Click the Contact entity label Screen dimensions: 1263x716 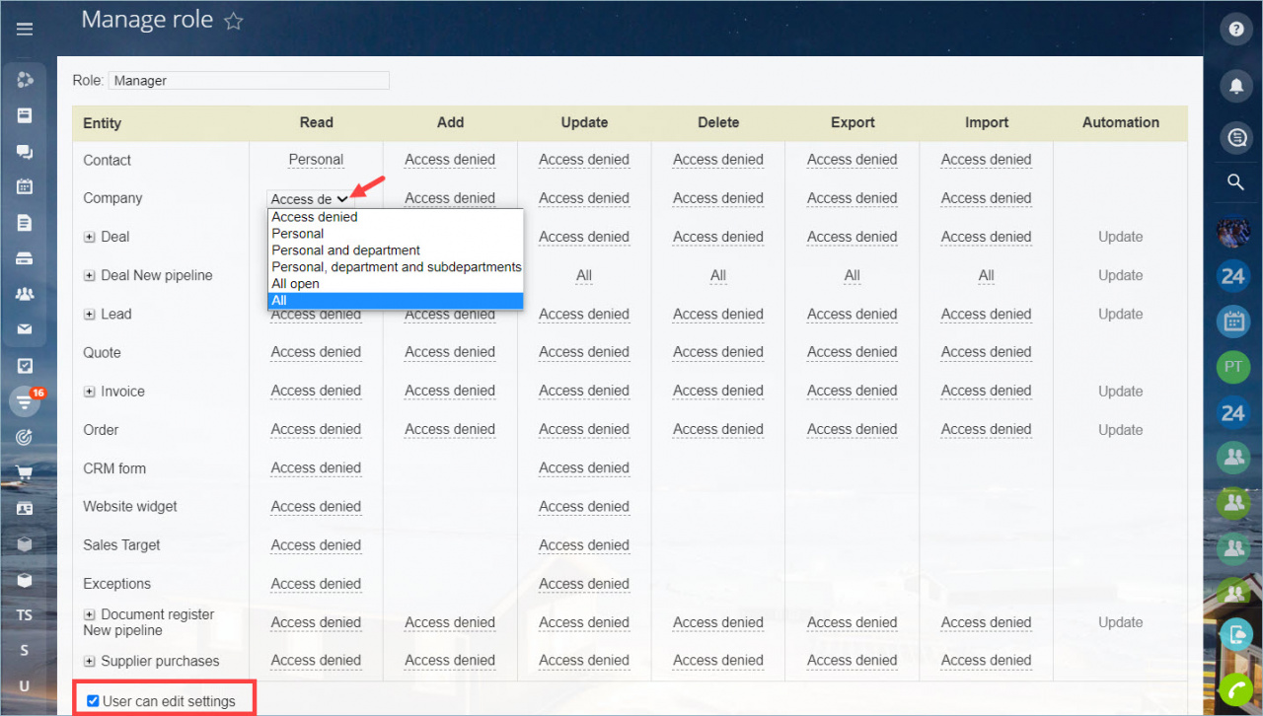coord(108,160)
